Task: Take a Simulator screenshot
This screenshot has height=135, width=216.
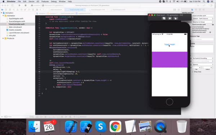Action: (164, 18)
